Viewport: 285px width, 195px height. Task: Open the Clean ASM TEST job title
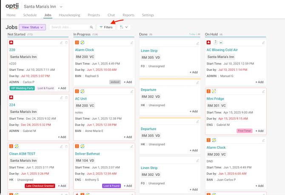pyautogui.click(x=22, y=154)
